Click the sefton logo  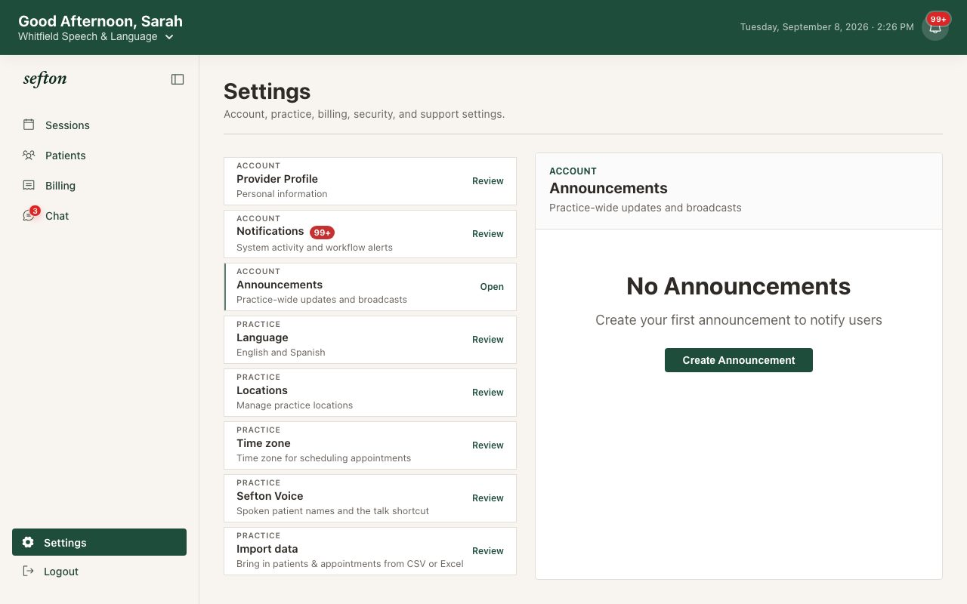(x=45, y=79)
